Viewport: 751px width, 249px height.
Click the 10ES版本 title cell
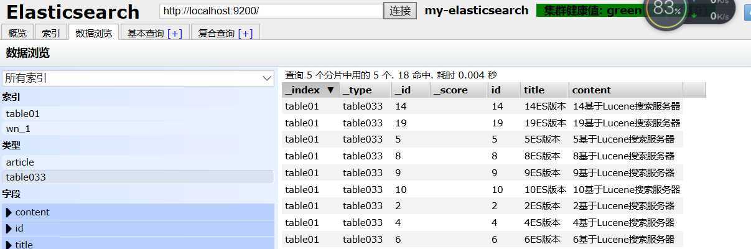pos(544,189)
